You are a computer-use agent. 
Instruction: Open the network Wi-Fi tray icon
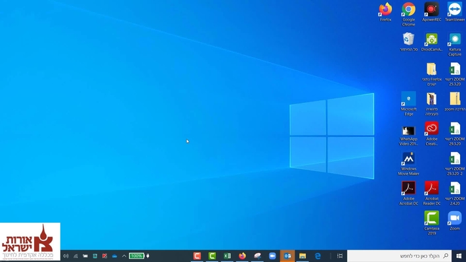75,255
